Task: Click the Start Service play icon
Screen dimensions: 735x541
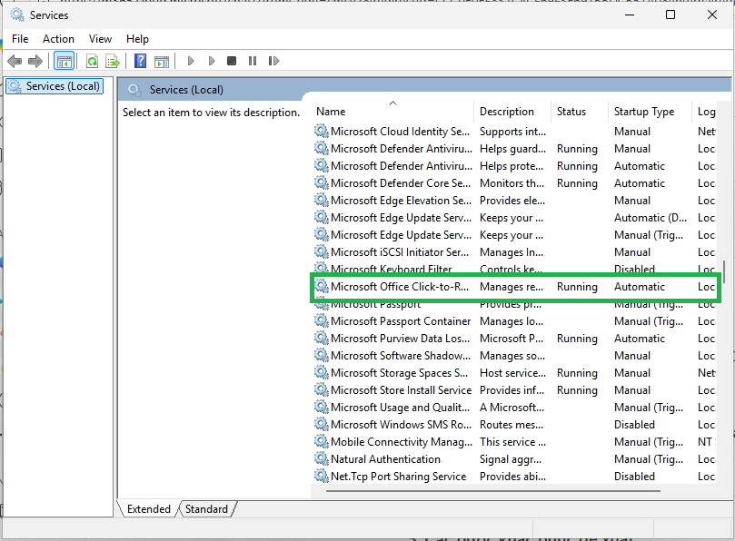Action: 191,61
